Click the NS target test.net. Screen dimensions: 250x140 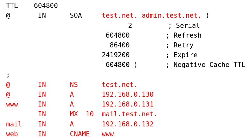[120, 85]
